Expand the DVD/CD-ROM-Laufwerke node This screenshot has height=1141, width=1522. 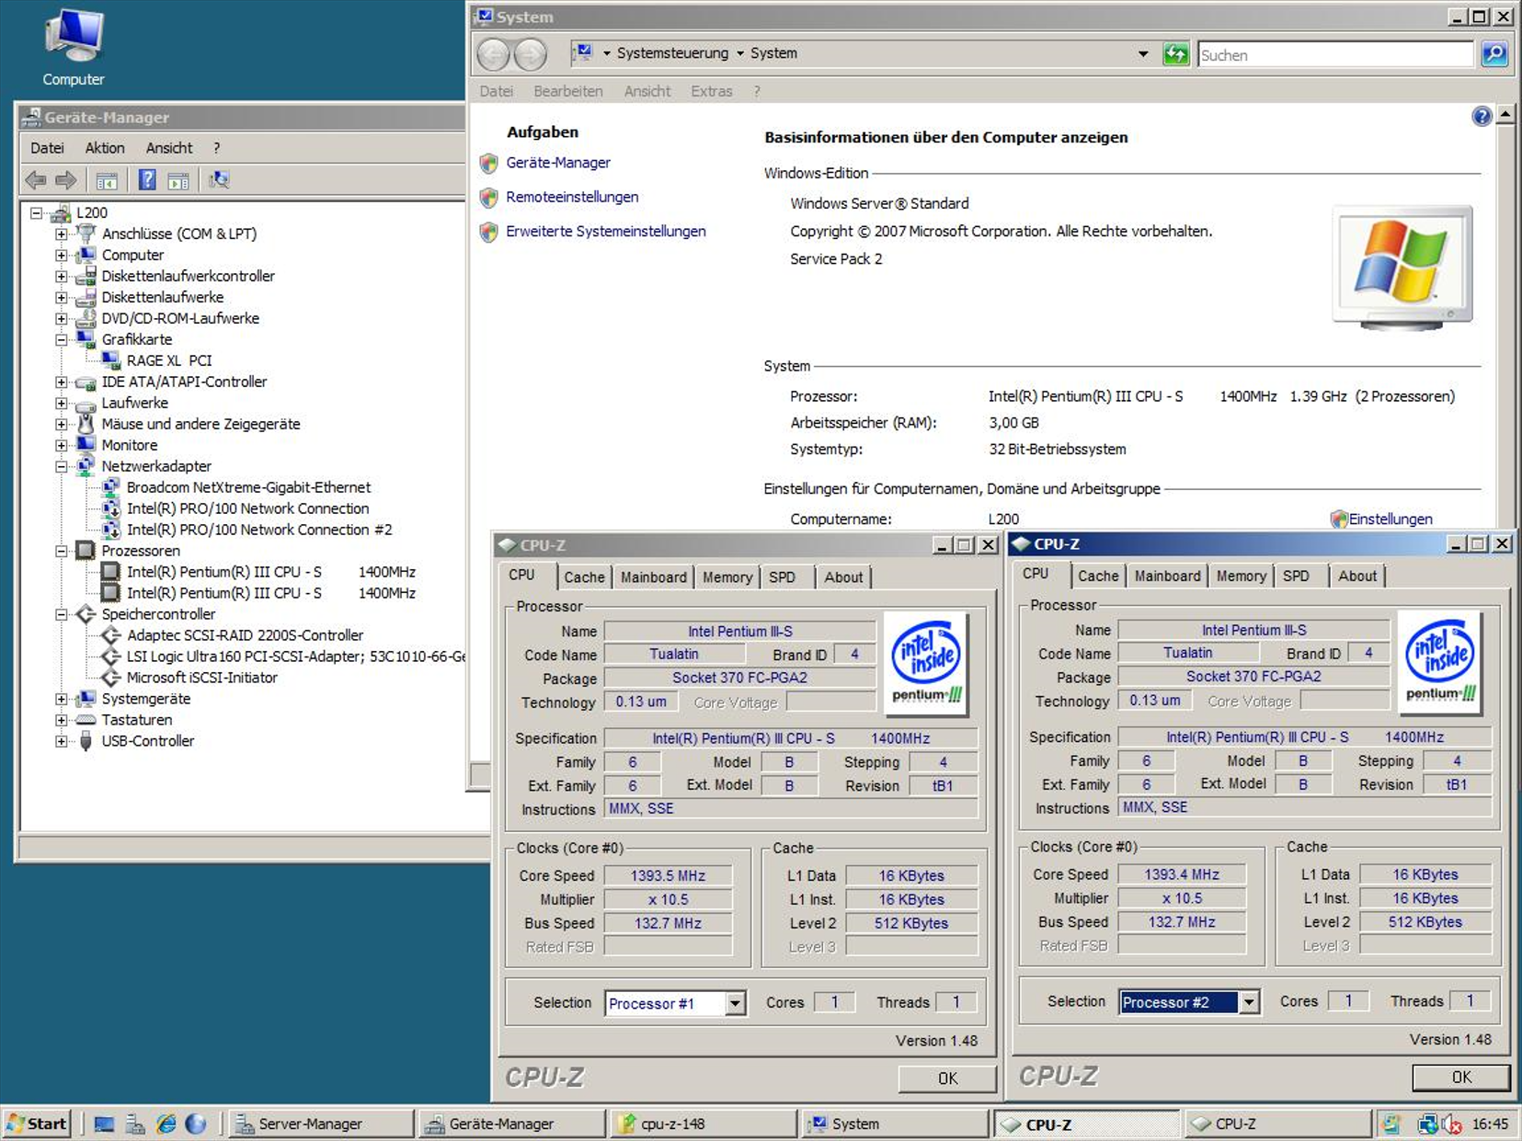[61, 319]
